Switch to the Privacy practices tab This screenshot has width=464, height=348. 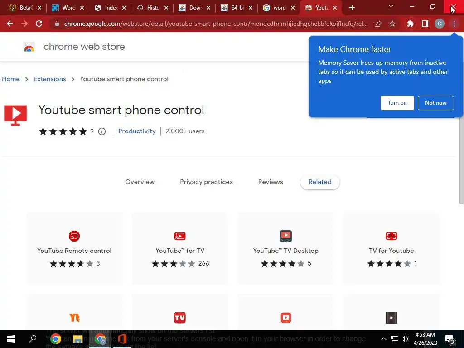[206, 182]
